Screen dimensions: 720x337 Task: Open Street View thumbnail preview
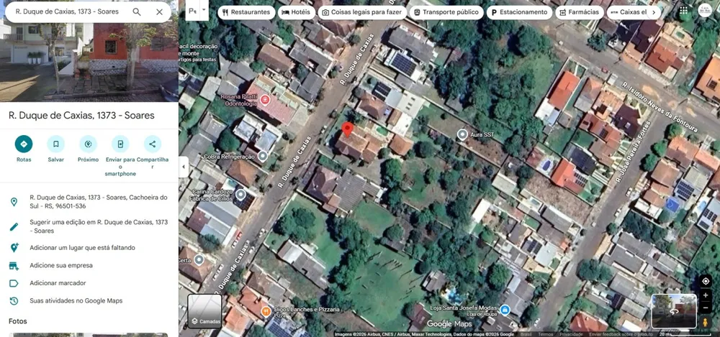pyautogui.click(x=674, y=311)
